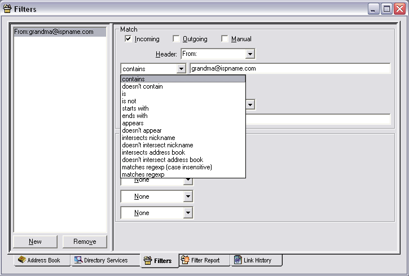409x276 pixels.
Task: Click the New filter button
Action: [35, 242]
